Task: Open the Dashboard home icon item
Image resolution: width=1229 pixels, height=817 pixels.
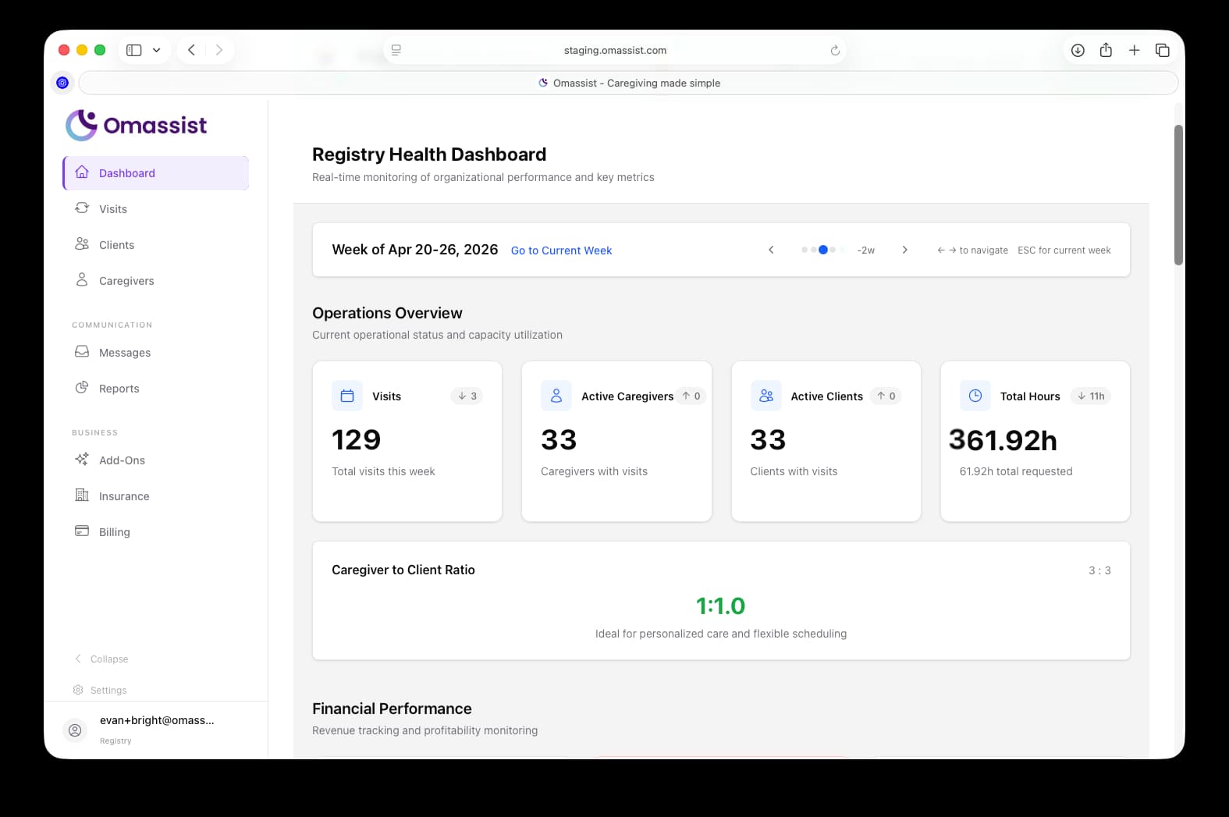Action: (82, 172)
